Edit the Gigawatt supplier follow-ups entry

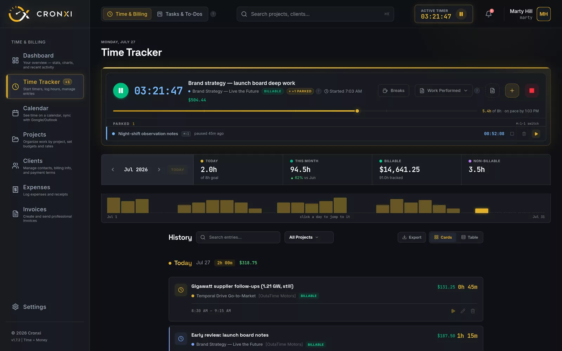click(463, 311)
